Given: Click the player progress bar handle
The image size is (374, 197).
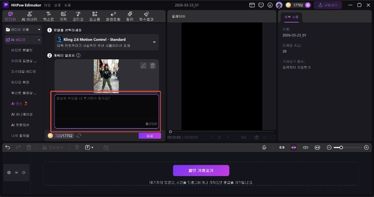Looking at the screenshot, I should click(x=171, y=132).
